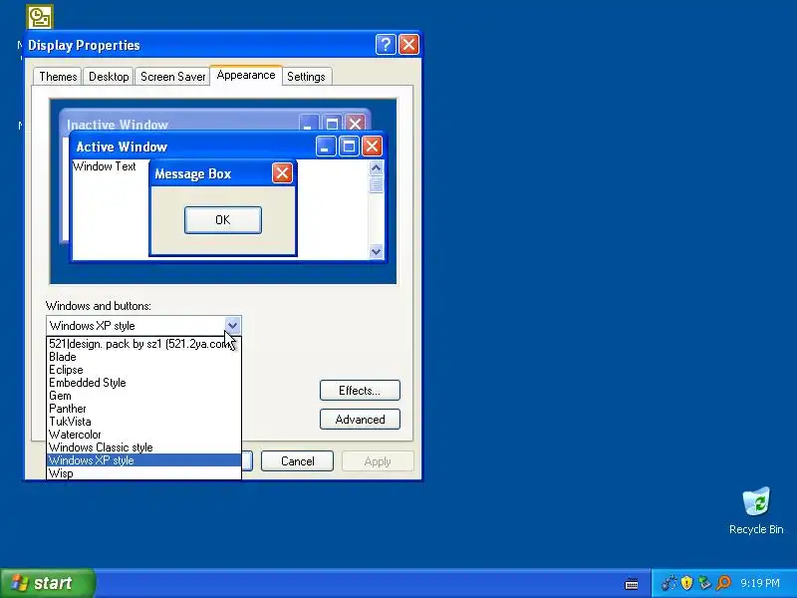
Task: Click the Active Window preview minimize icon
Action: [x=326, y=147]
